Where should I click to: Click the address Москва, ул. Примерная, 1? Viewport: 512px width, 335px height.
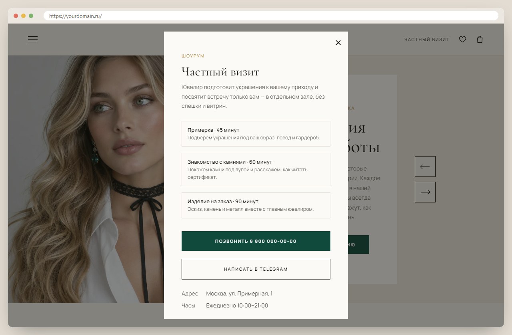[x=239, y=294]
